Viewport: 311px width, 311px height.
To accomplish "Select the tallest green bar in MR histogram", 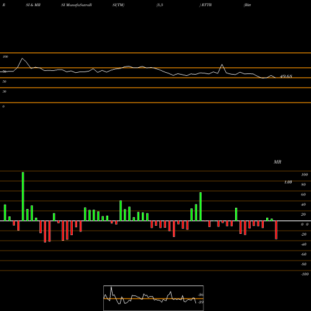I will pyautogui.click(x=23, y=197).
